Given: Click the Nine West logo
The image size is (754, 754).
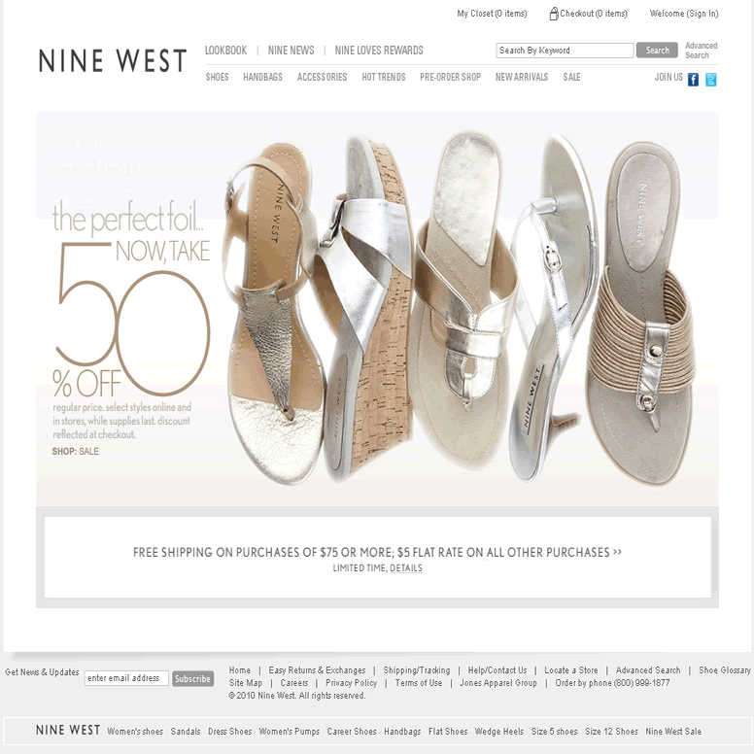Looking at the screenshot, I should pyautogui.click(x=113, y=60).
